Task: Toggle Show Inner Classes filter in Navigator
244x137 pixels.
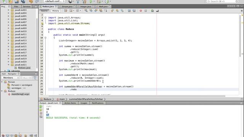Action: tap(20, 135)
